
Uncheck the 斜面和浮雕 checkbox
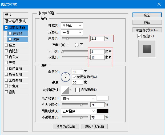tap(6, 28)
